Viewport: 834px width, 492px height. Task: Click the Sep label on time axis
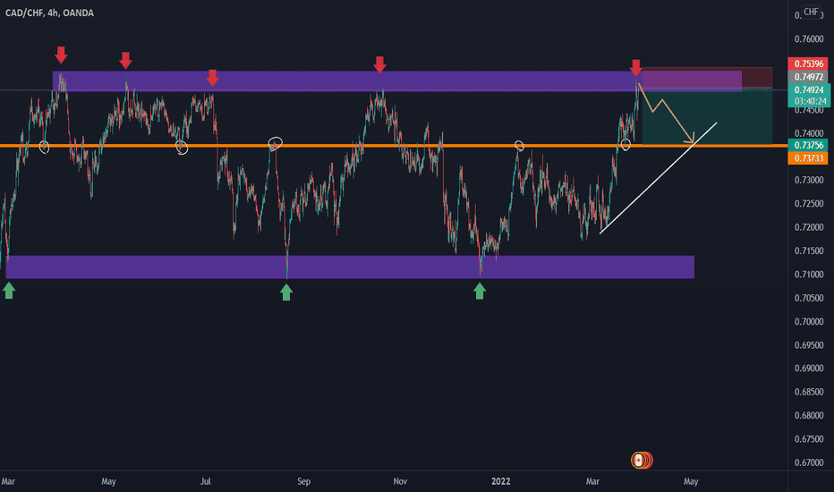(x=303, y=481)
